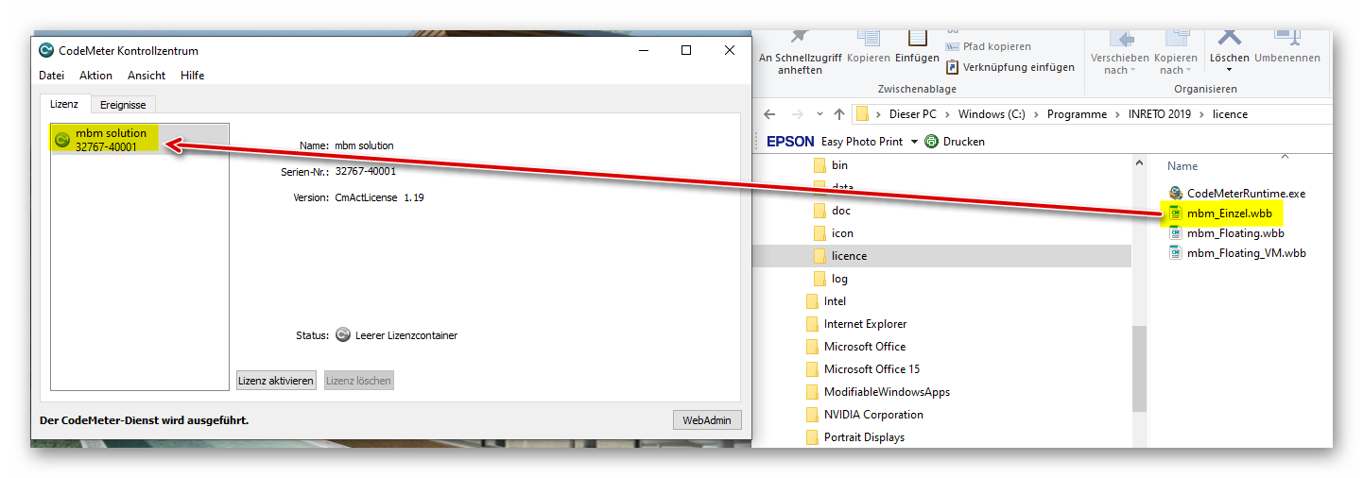The image size is (1363, 478).
Task: Open the Easy Photo Print dropdown
Action: tap(914, 142)
